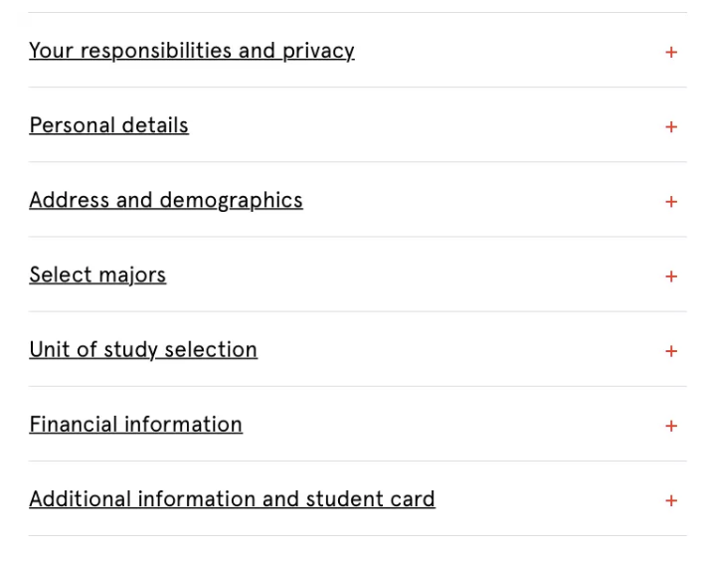Select the Address and demographics heading link
Viewport: 705px width, 561px height.
coord(165,200)
